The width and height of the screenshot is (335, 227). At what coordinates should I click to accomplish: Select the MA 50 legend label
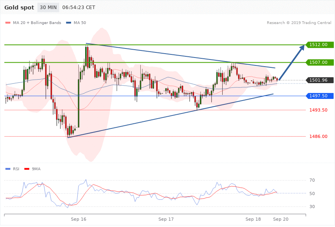point(80,22)
